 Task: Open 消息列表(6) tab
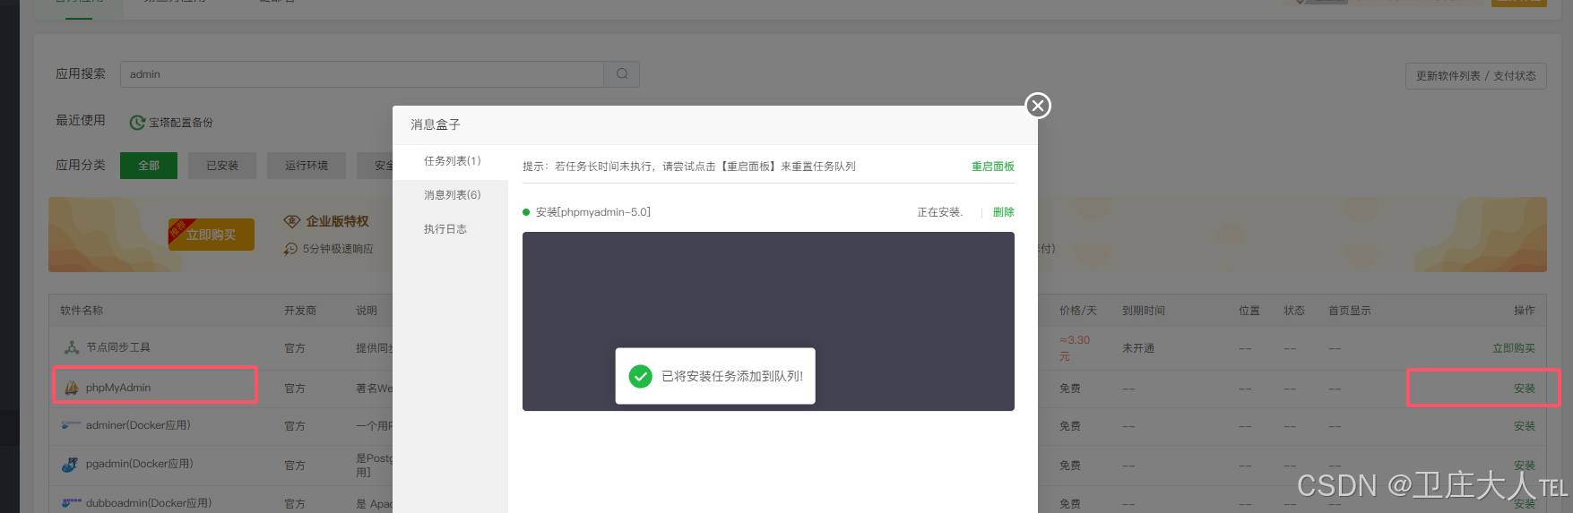click(x=452, y=195)
